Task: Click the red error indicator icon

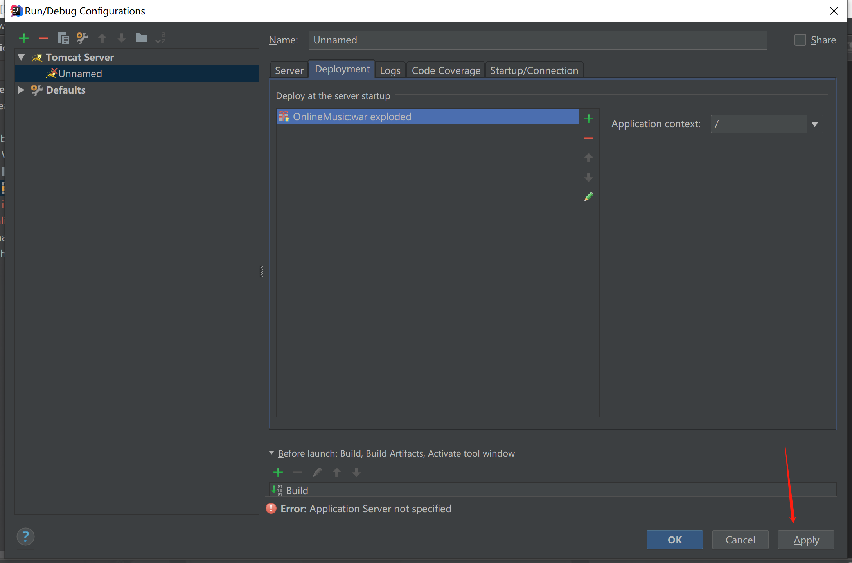Action: click(x=271, y=508)
